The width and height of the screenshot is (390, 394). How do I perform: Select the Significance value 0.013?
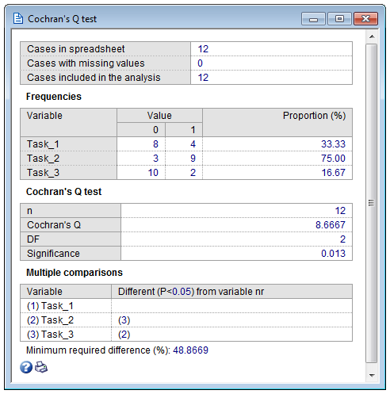(x=333, y=254)
